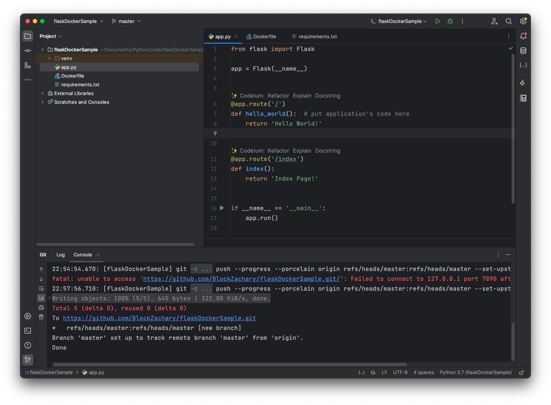Toggle soft-wrap in the Git console
This screenshot has width=551, height=405.
pyautogui.click(x=41, y=288)
